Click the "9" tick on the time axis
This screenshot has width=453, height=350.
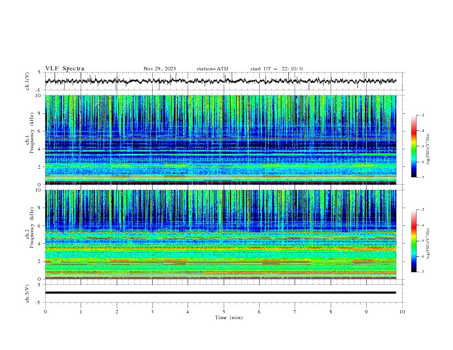[x=366, y=312]
